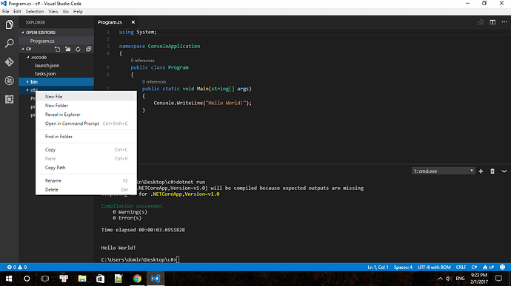The width and height of the screenshot is (511, 286).
Task: Click the CRLF line ending indicator
Action: [x=461, y=267]
